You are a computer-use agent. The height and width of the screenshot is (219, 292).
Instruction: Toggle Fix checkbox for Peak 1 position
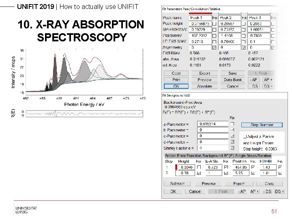pos(215,36)
